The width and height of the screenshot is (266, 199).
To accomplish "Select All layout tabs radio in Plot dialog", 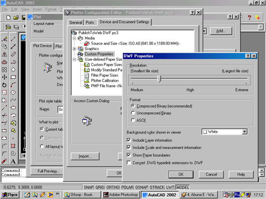I will tap(42, 146).
